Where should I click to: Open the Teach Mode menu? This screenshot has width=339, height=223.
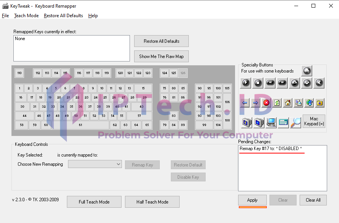(26, 16)
